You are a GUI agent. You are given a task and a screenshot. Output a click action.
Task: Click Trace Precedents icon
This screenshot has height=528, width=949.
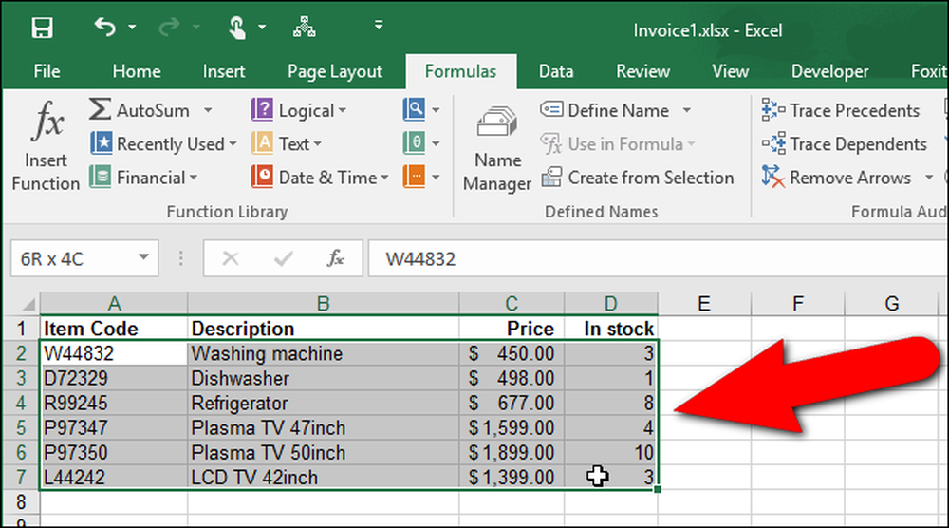tap(773, 109)
